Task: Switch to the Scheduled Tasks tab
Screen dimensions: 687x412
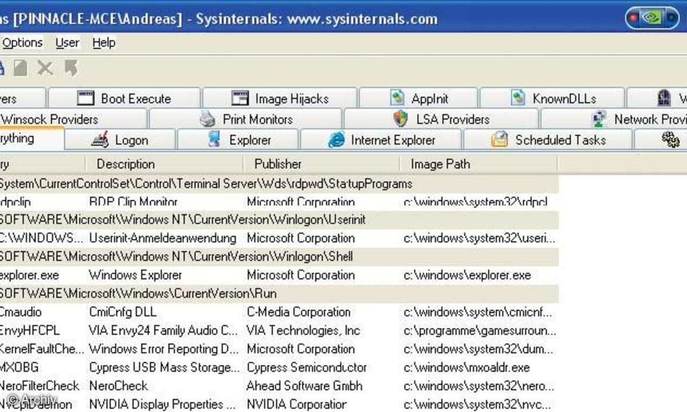Action: click(548, 140)
